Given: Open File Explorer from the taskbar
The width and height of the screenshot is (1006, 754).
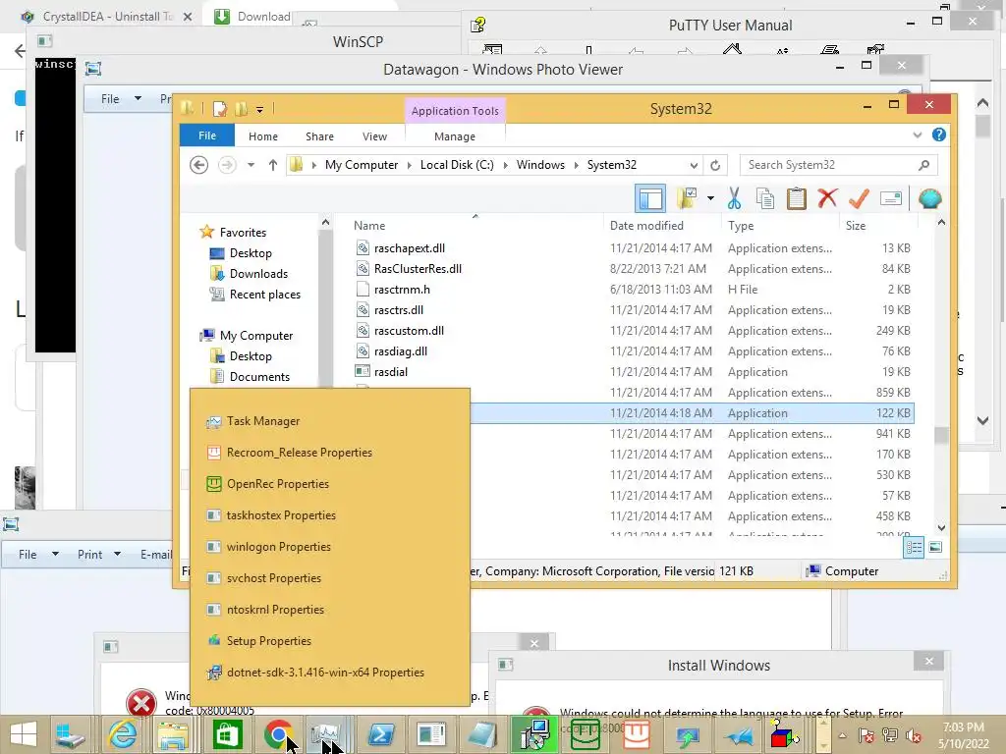Looking at the screenshot, I should [173, 734].
